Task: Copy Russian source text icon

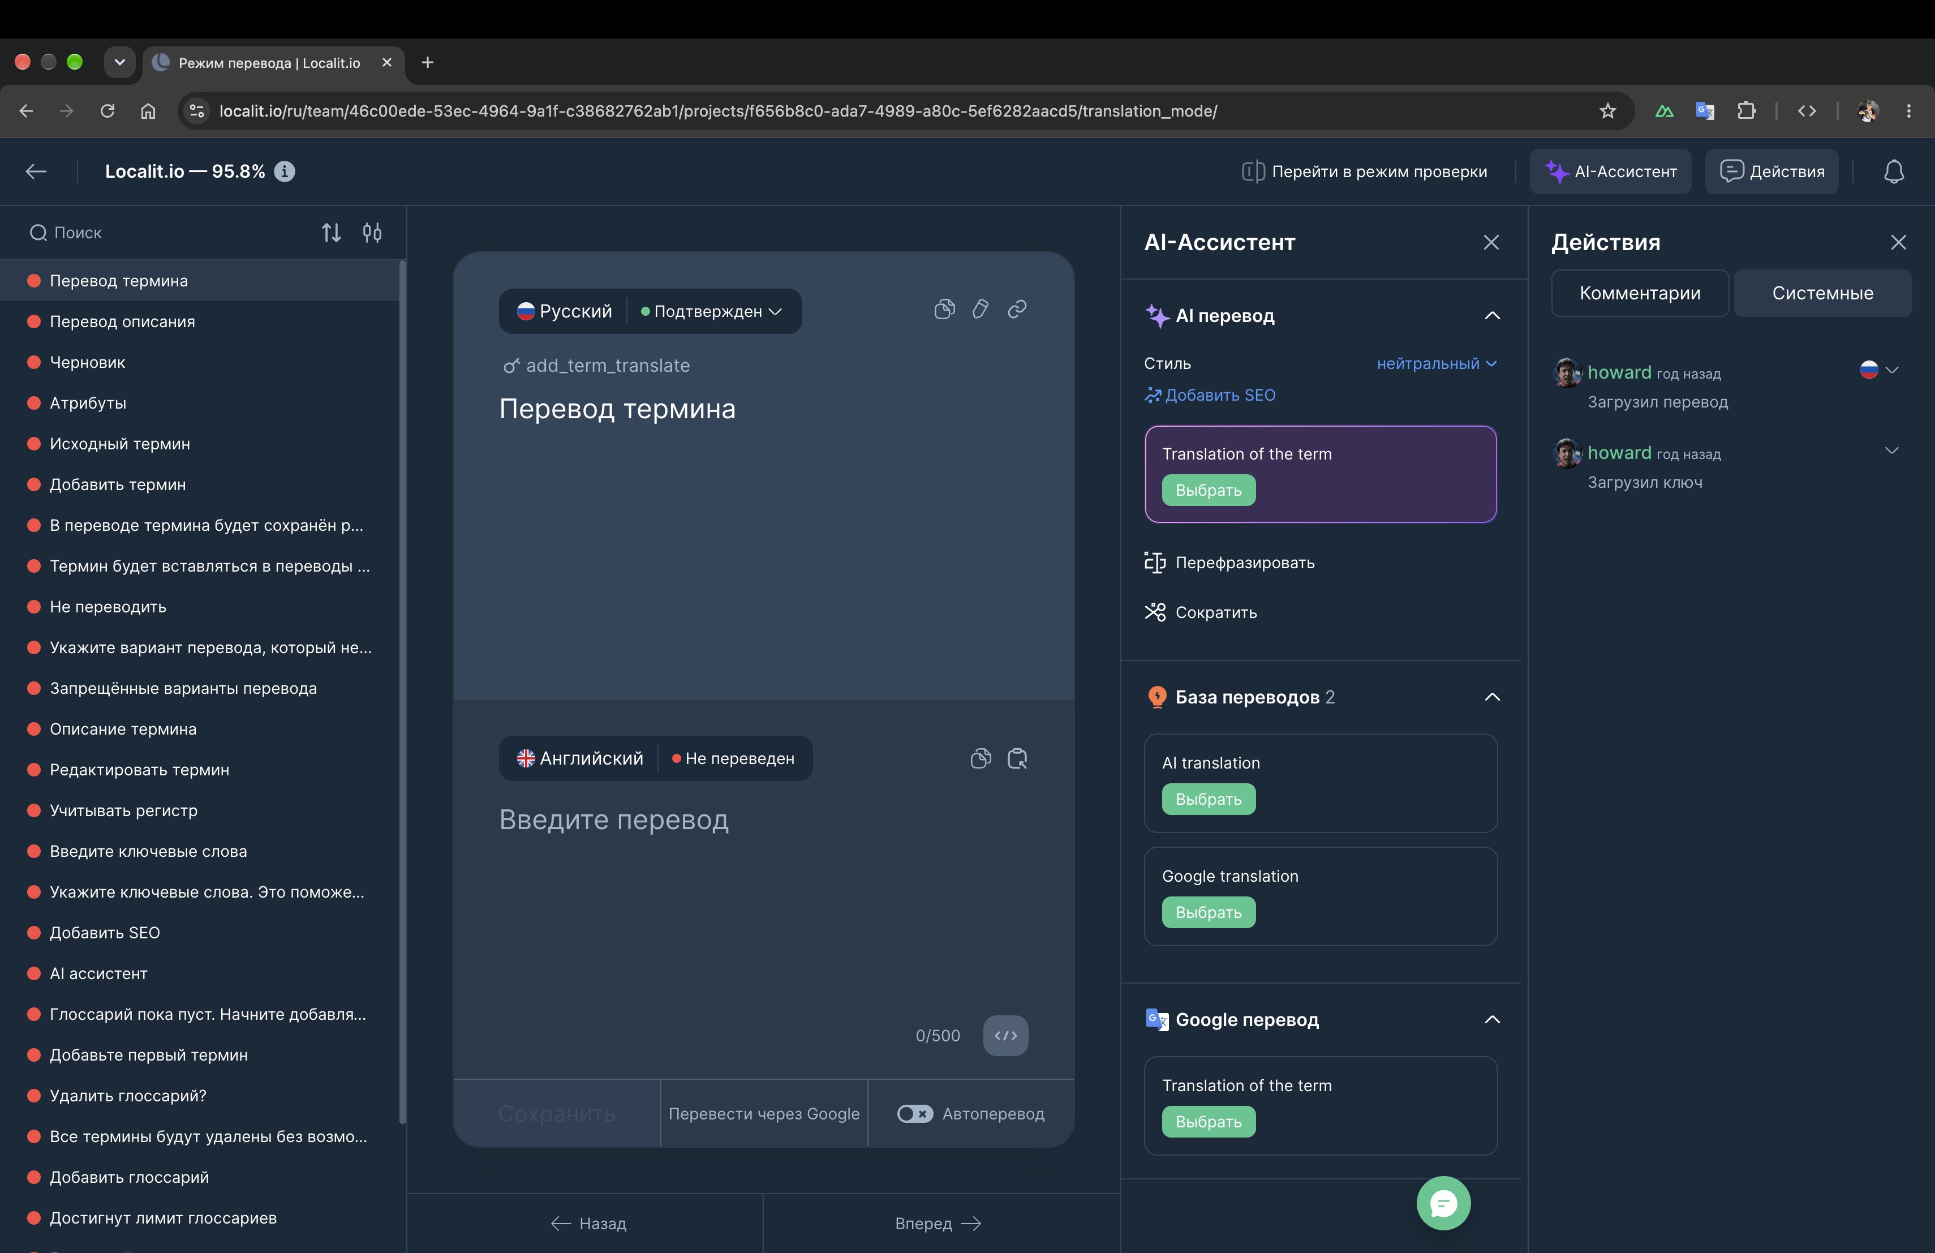Action: tap(944, 309)
